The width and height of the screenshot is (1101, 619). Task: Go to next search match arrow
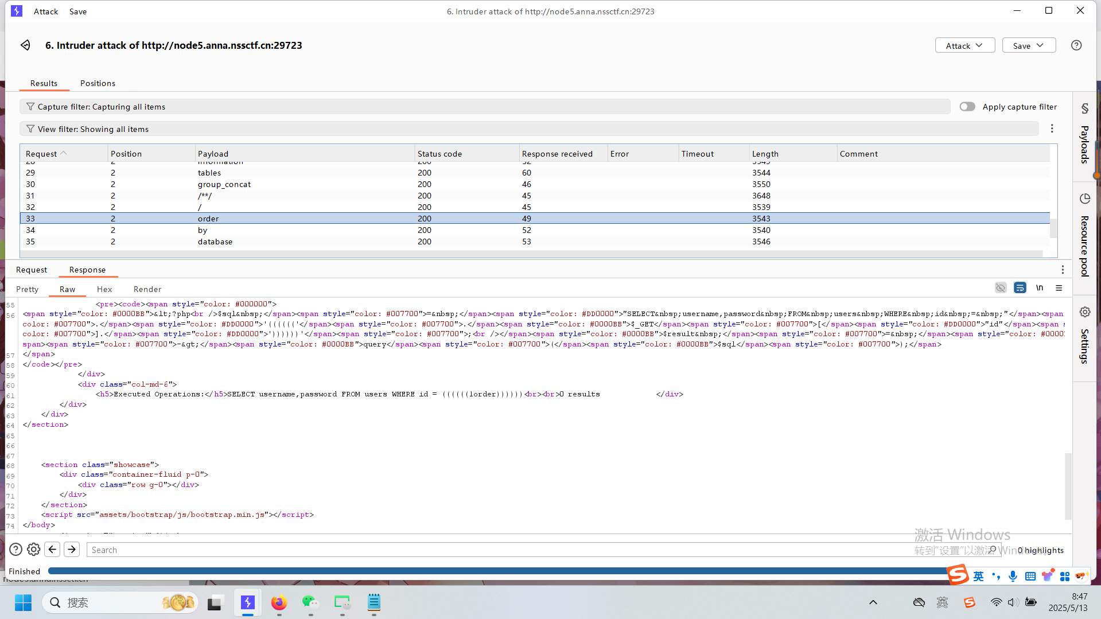[72, 550]
